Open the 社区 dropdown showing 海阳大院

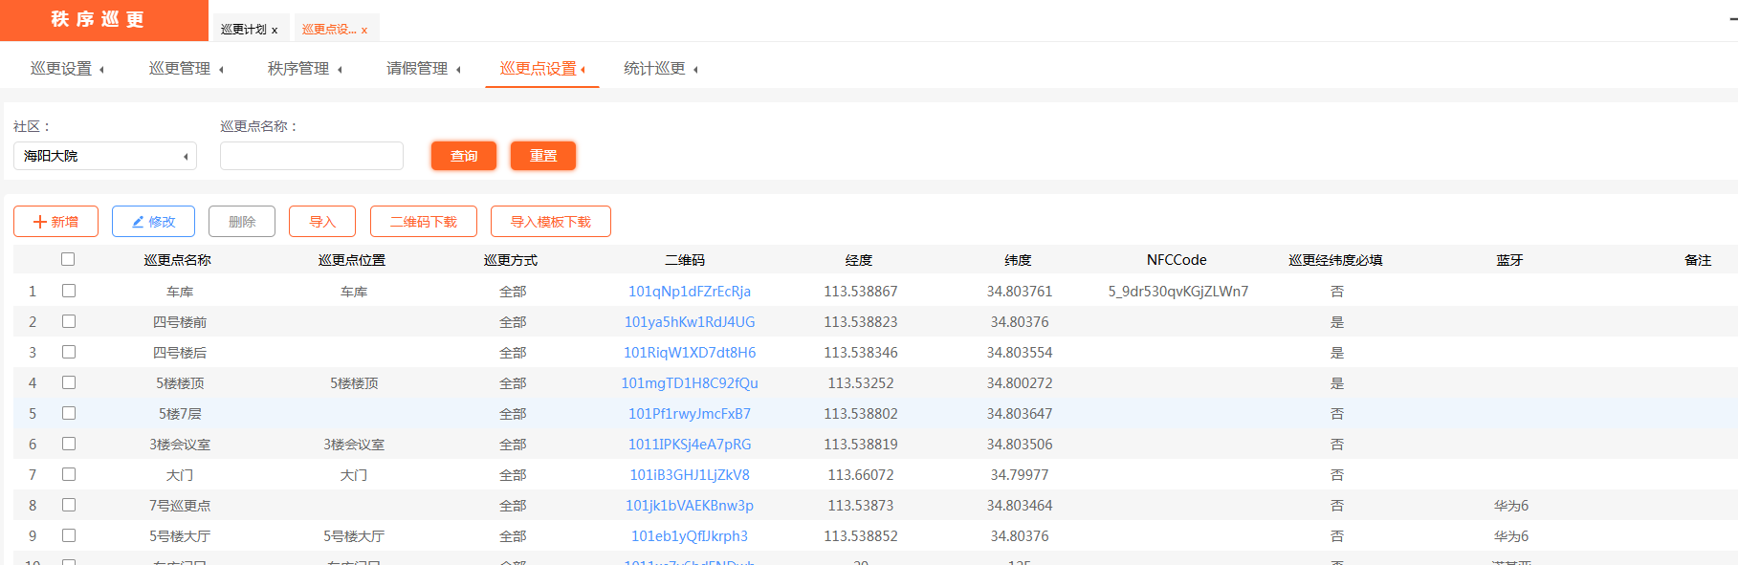click(105, 156)
